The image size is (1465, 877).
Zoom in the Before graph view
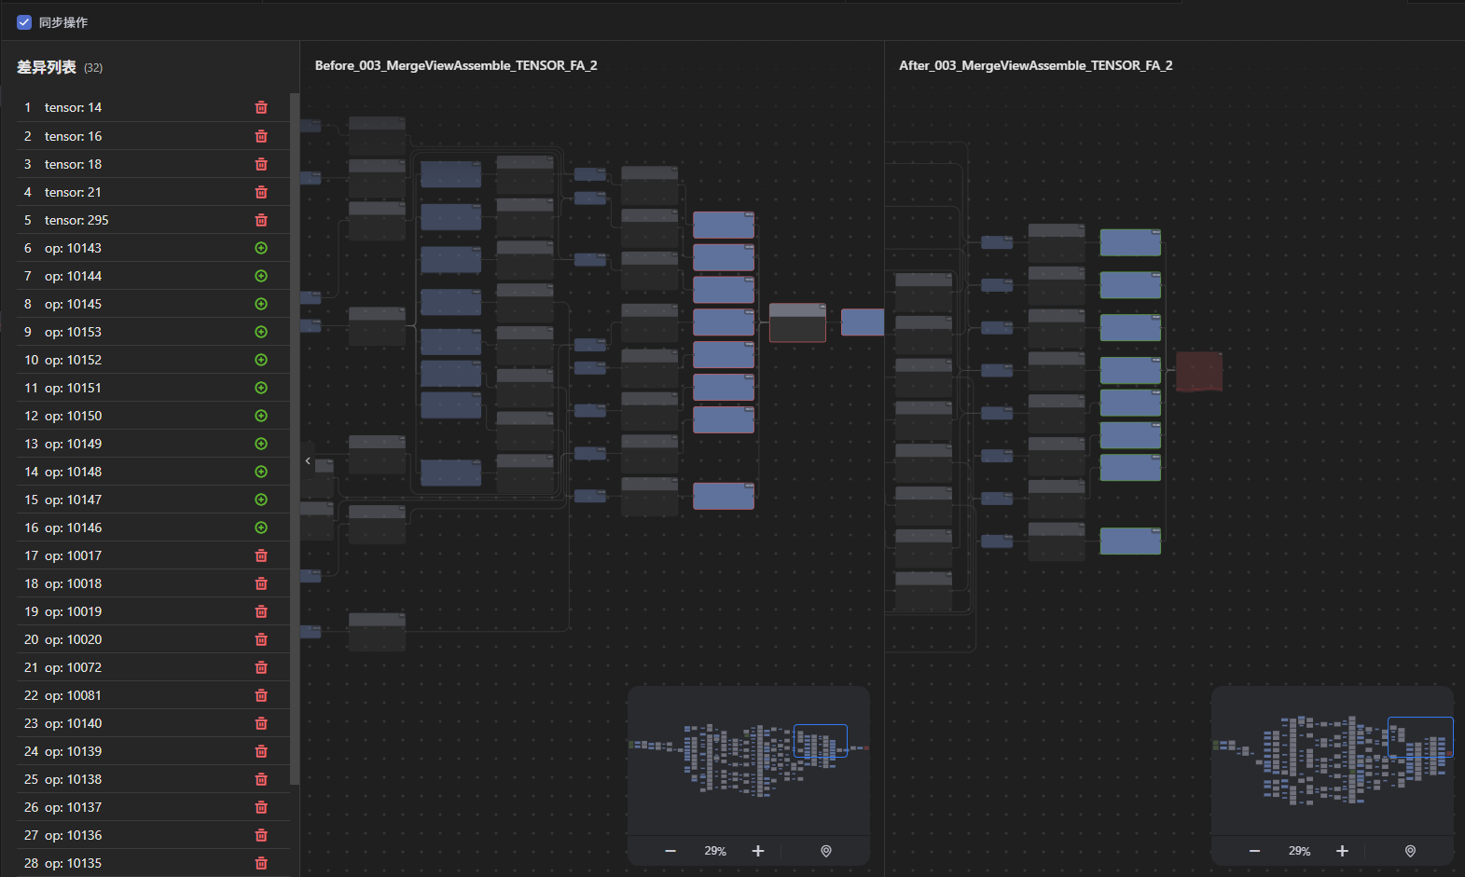(x=758, y=851)
